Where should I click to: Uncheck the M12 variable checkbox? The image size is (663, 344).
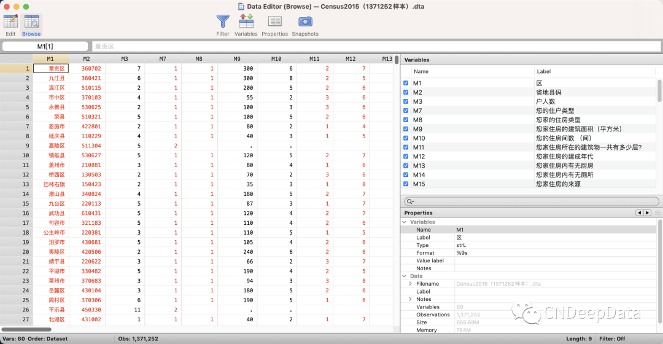point(406,157)
